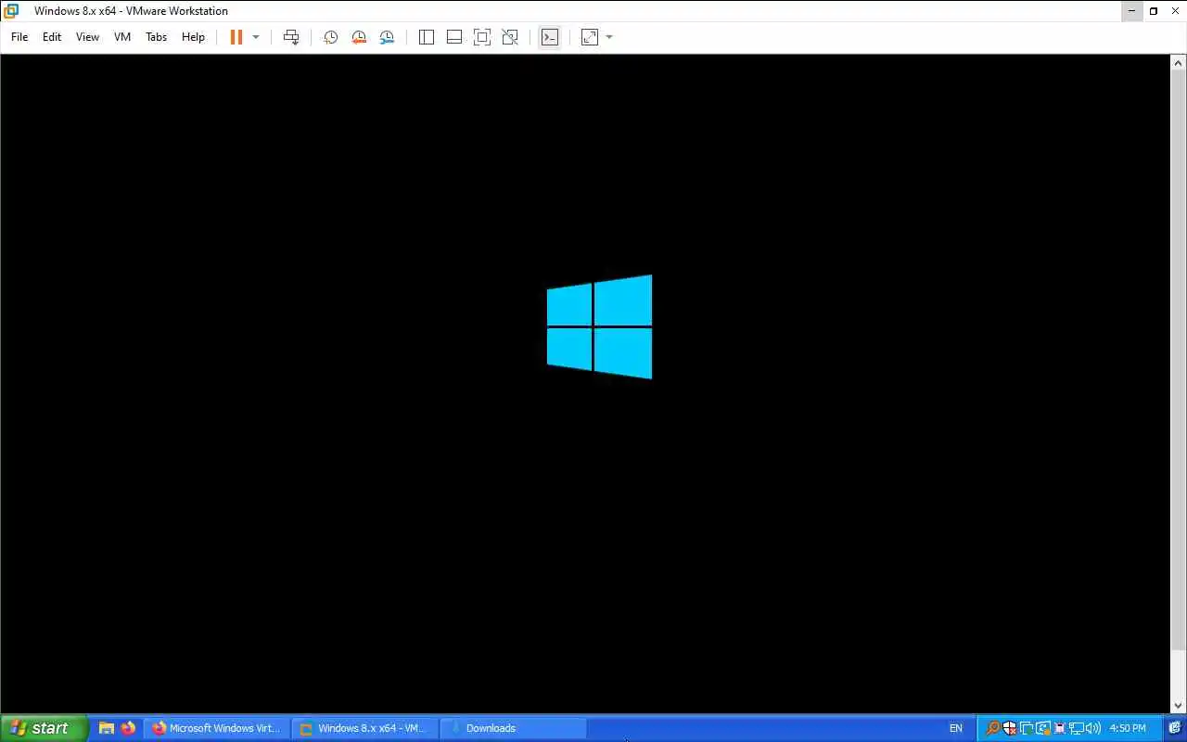Launch Firefox from quick launch

pos(128,728)
